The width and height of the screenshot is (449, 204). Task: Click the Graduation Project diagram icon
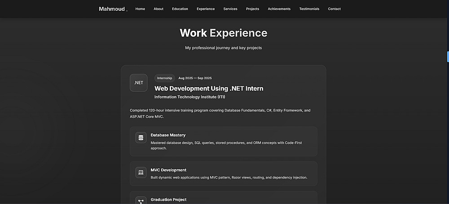click(x=141, y=201)
